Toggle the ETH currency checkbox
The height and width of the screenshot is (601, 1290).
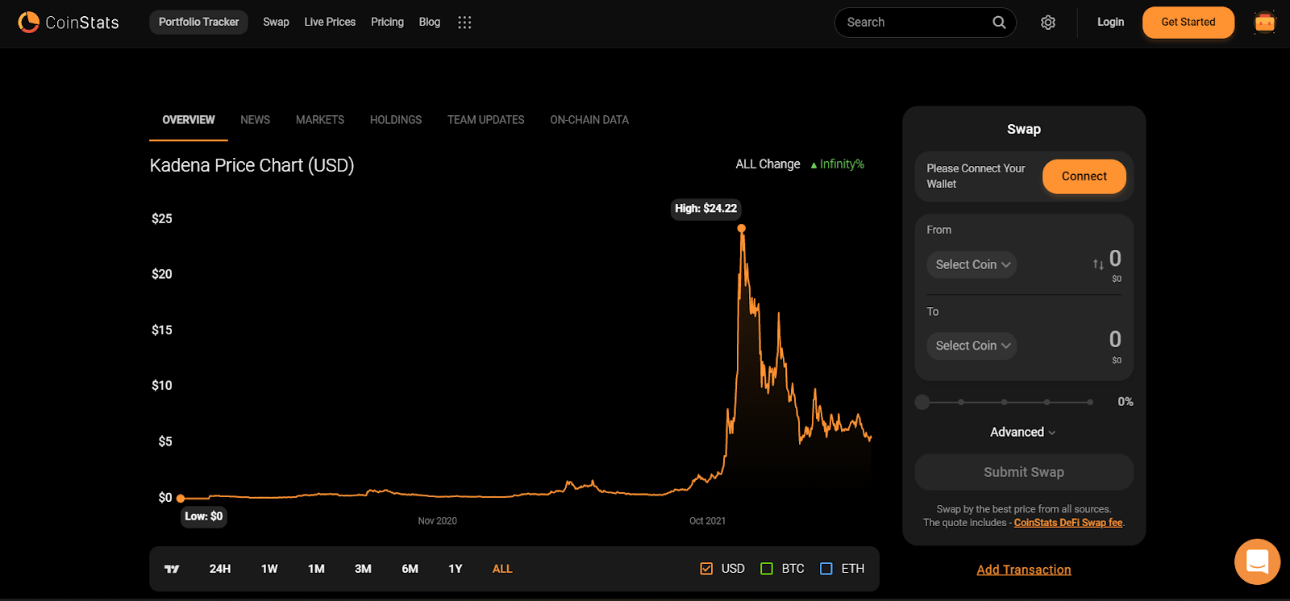(826, 569)
